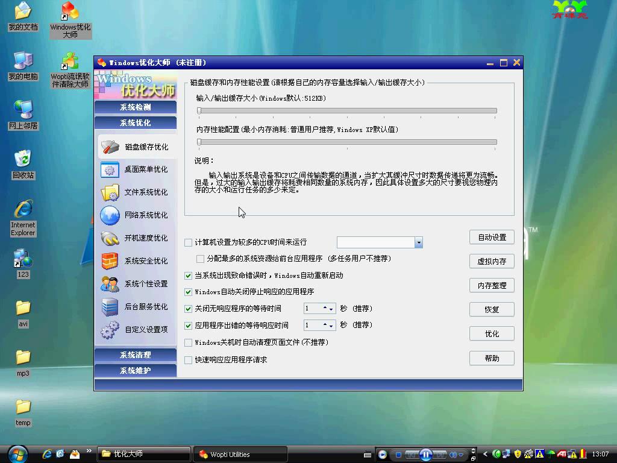Check 快速响应应用程序请求 option
This screenshot has width=617, height=463.
(x=189, y=360)
